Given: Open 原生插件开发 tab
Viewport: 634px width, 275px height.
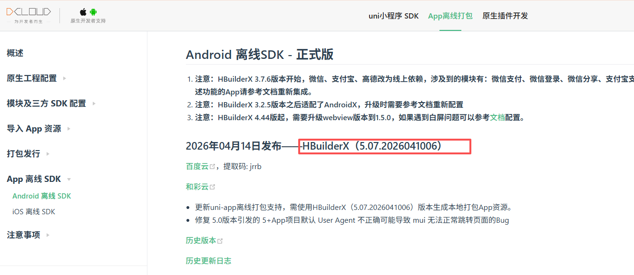Looking at the screenshot, I should click(505, 16).
